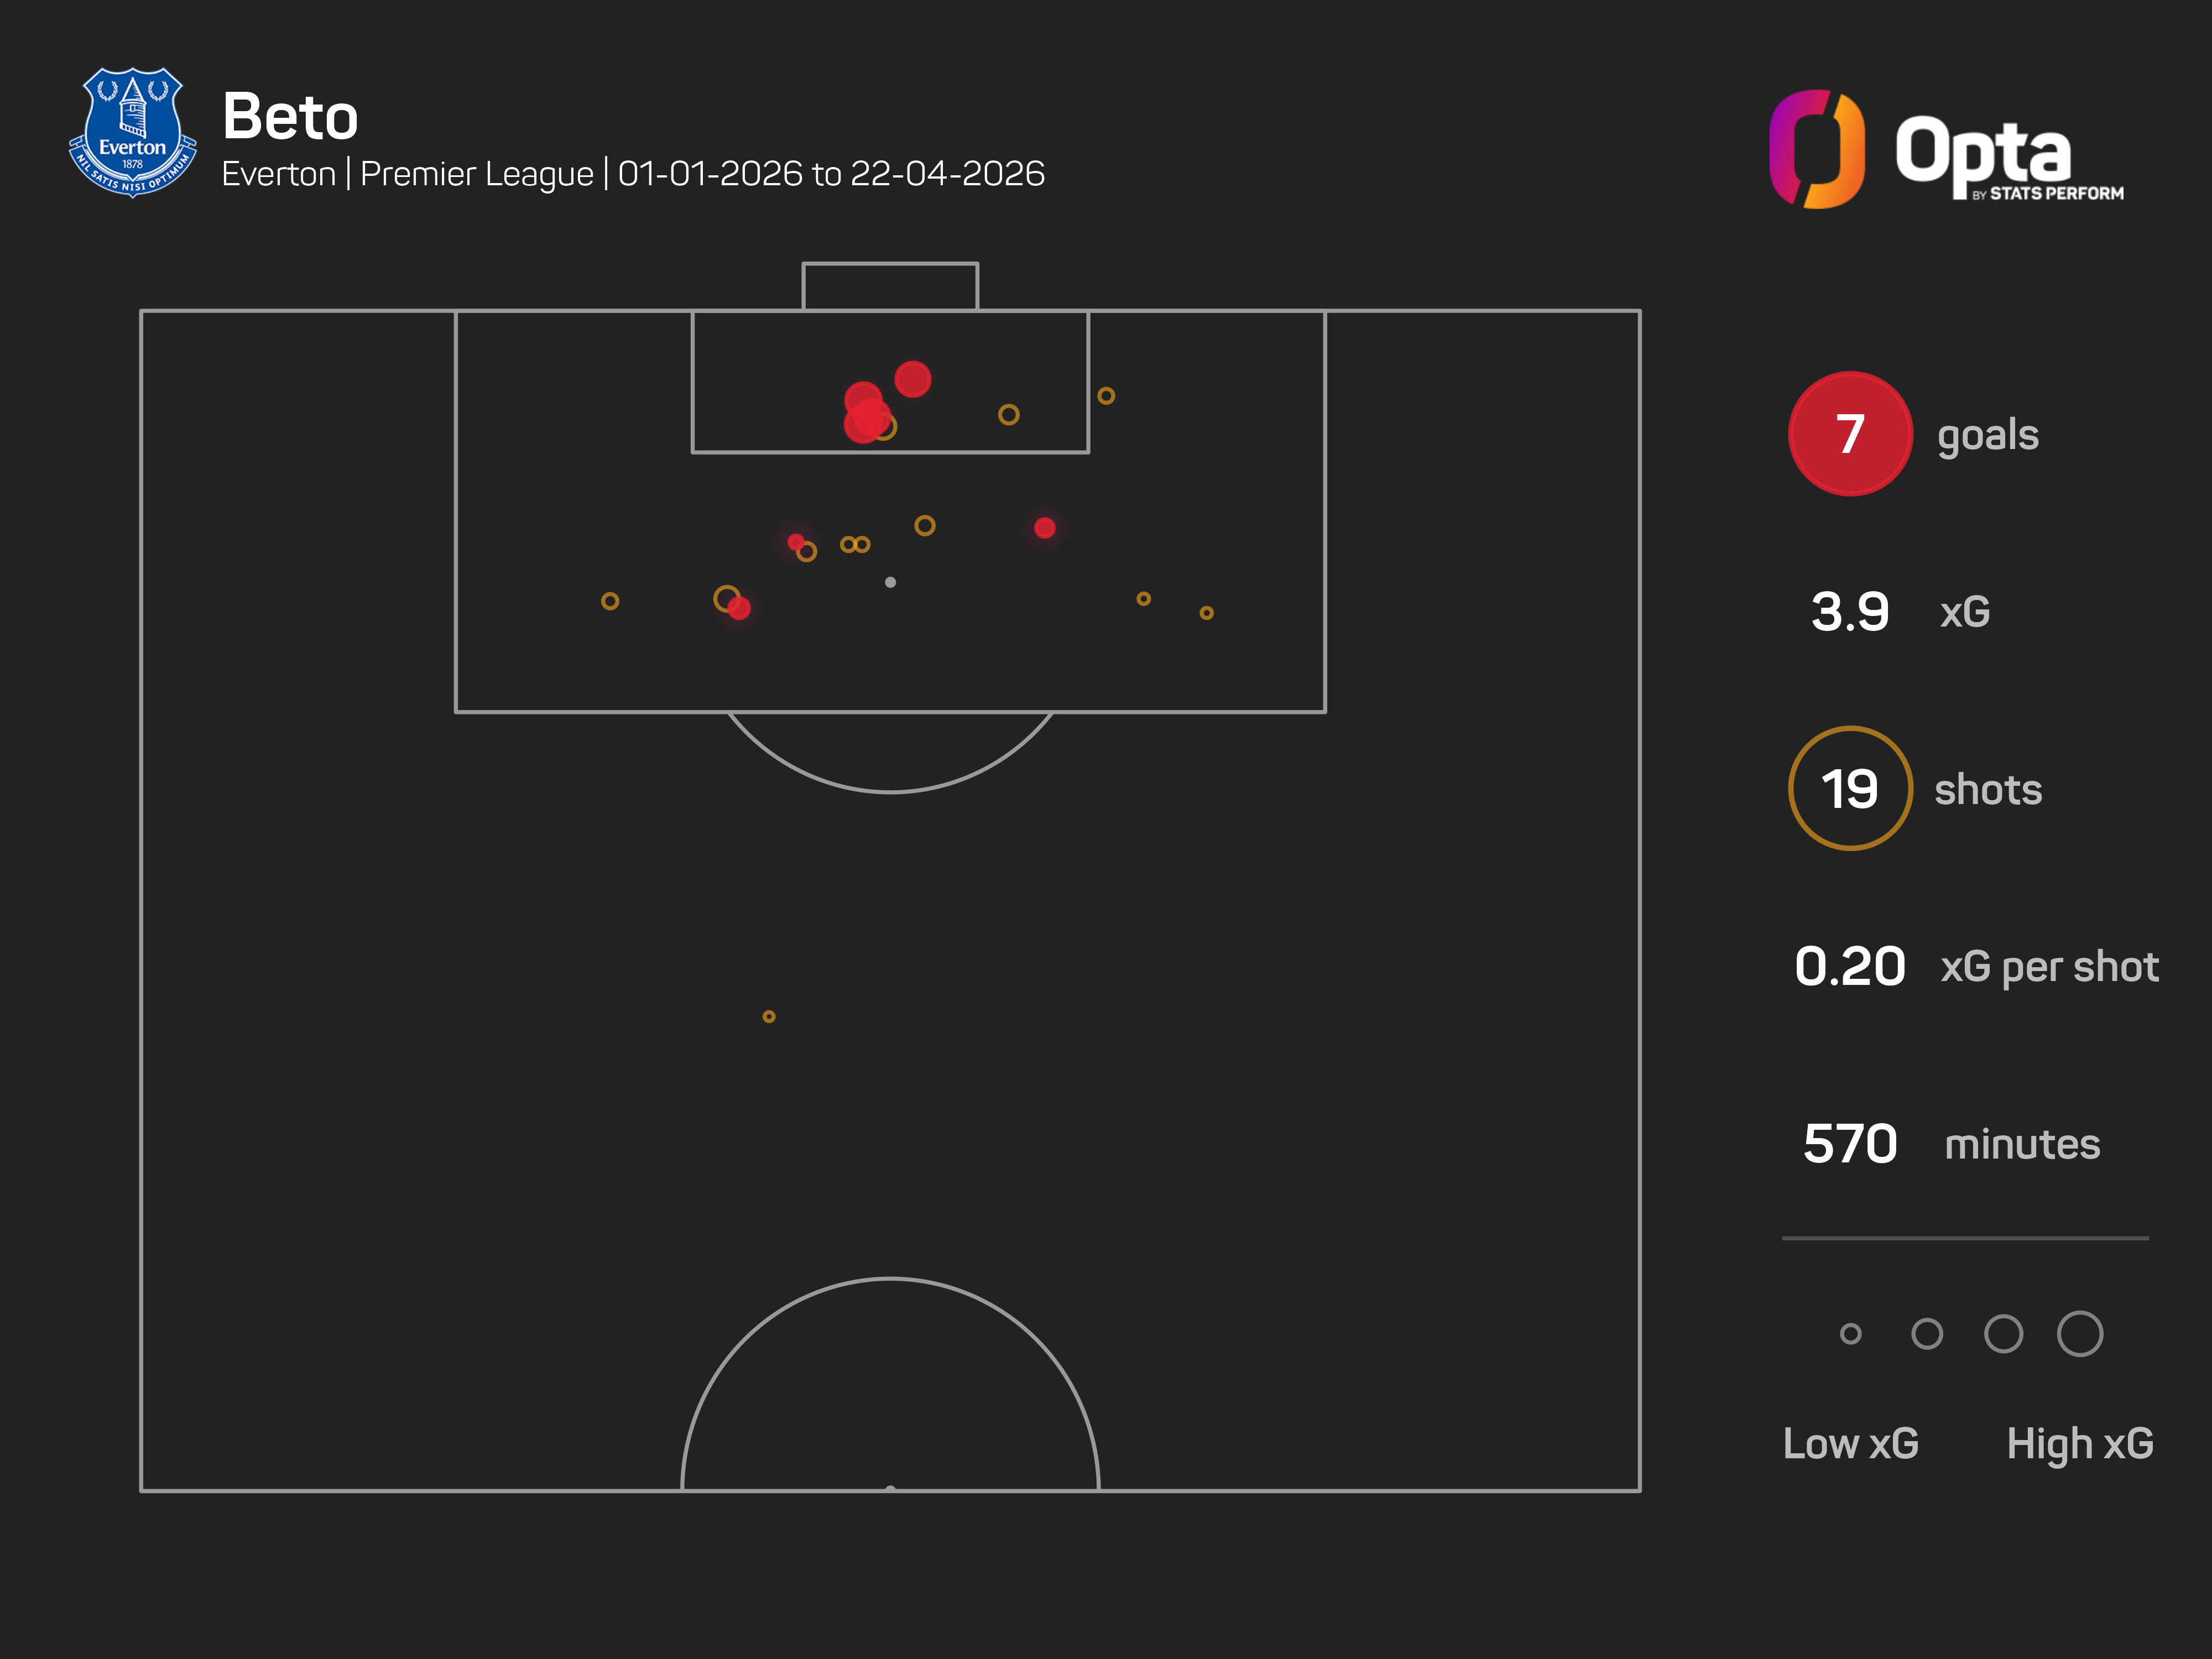
Task: Click the Premier League subtitle text
Action: tap(476, 174)
